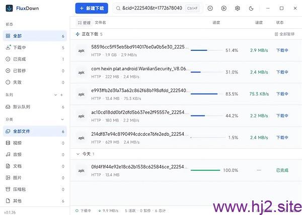Click 9.9 MB/s total speed in status bar
The image size is (302, 215).
click(x=108, y=211)
